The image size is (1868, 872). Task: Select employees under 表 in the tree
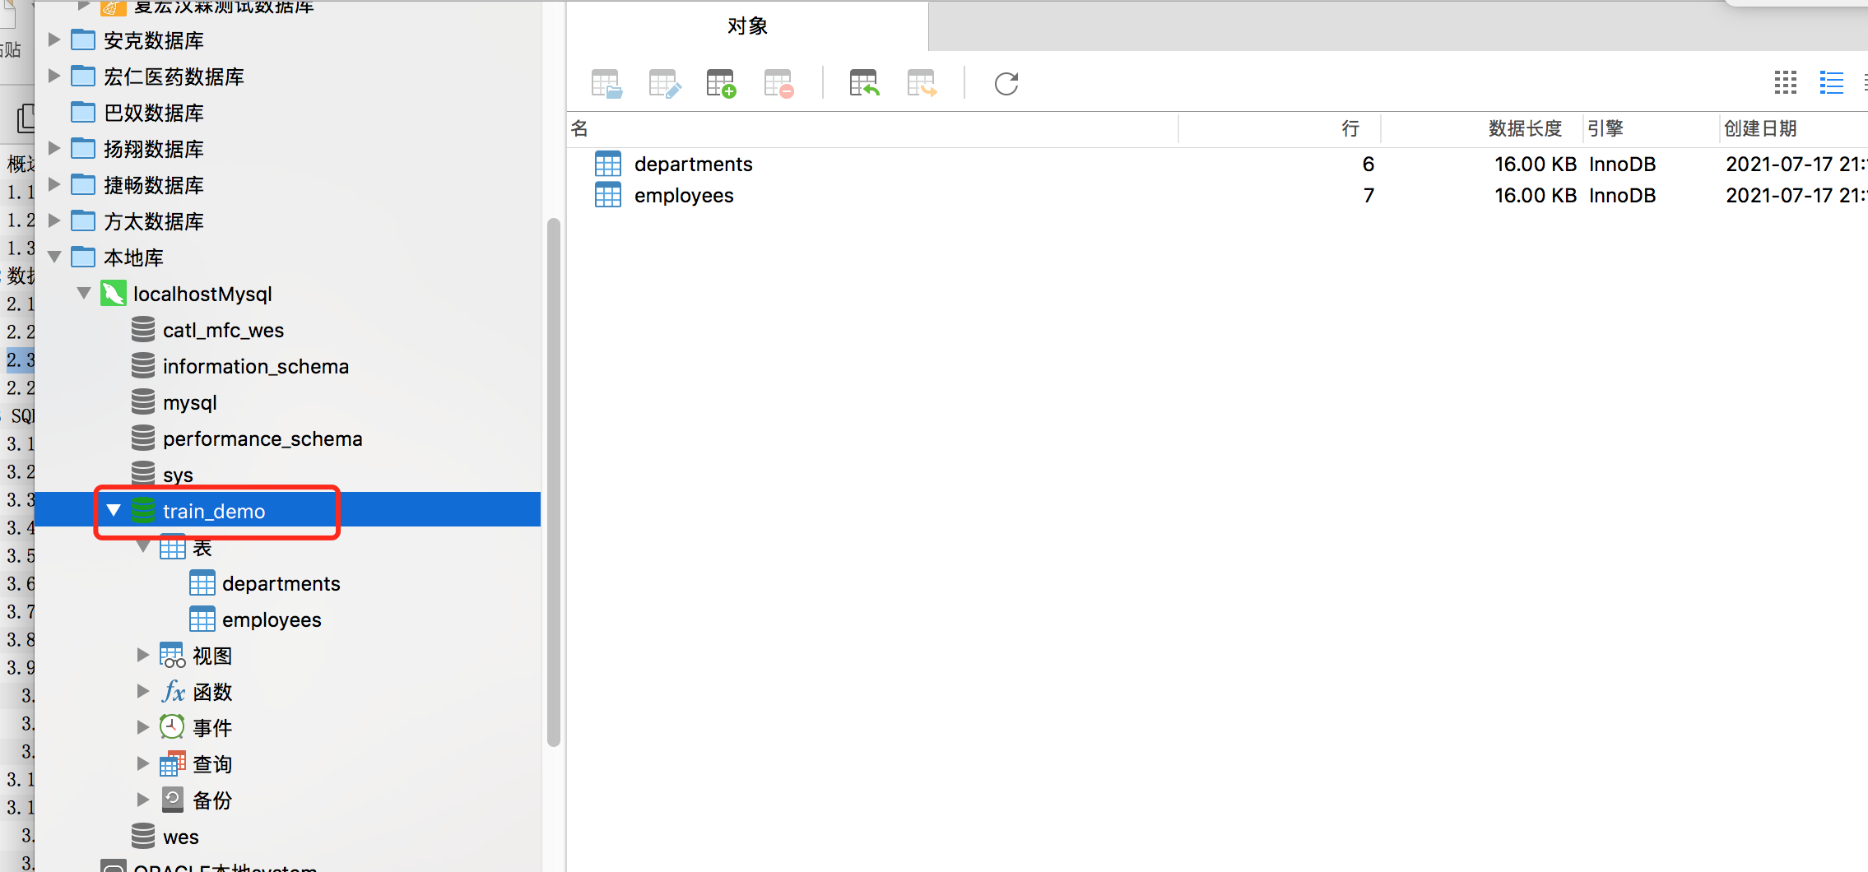(272, 619)
